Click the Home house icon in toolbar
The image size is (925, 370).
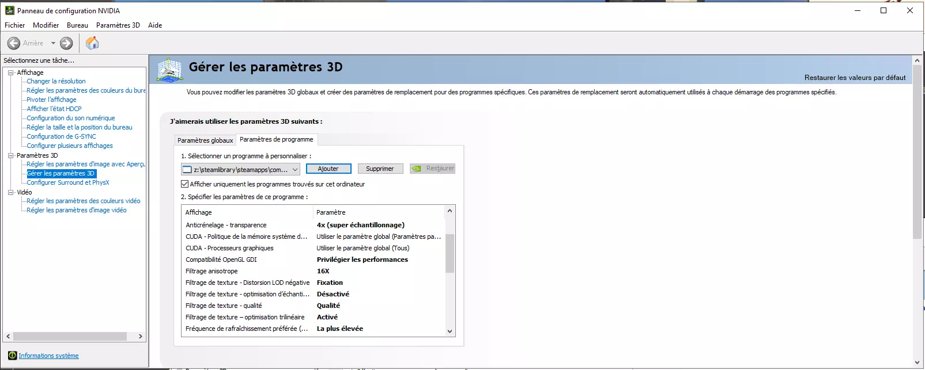[x=92, y=43]
